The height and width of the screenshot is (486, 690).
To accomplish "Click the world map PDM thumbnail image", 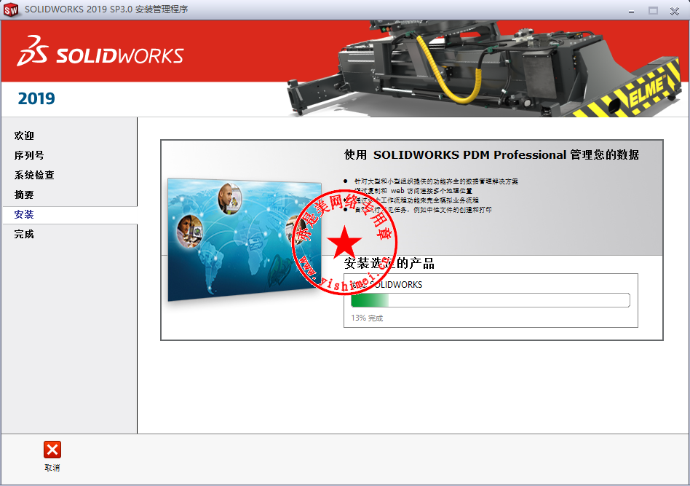I will pos(245,240).
